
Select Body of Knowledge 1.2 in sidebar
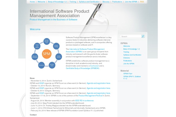[131, 49]
